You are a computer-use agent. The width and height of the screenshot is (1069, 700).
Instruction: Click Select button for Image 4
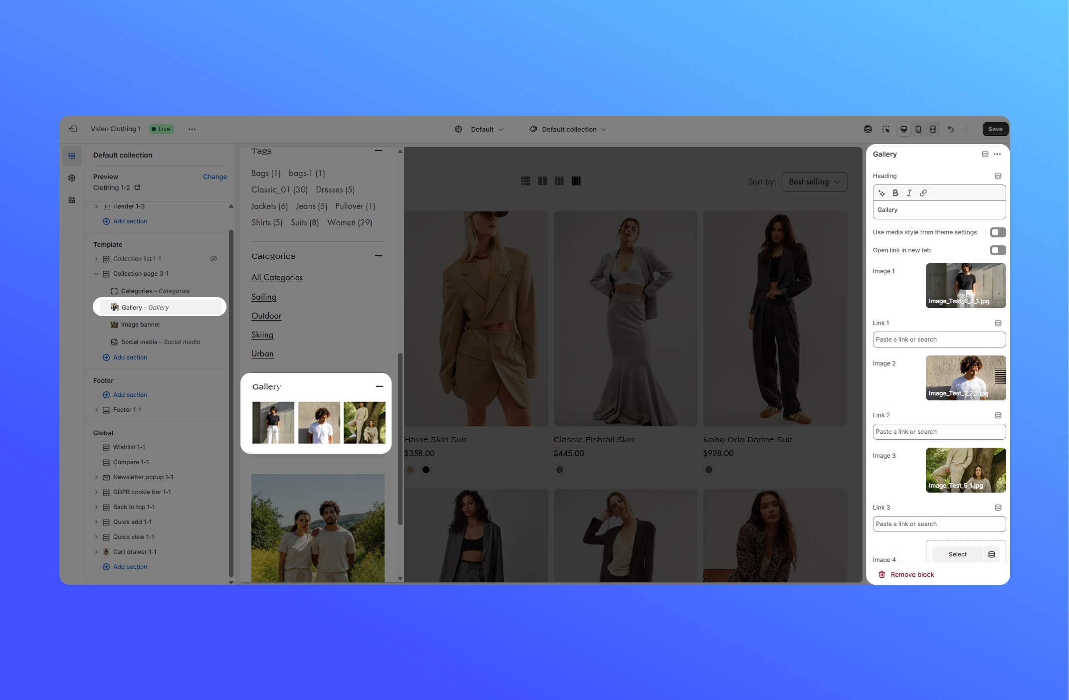[957, 554]
